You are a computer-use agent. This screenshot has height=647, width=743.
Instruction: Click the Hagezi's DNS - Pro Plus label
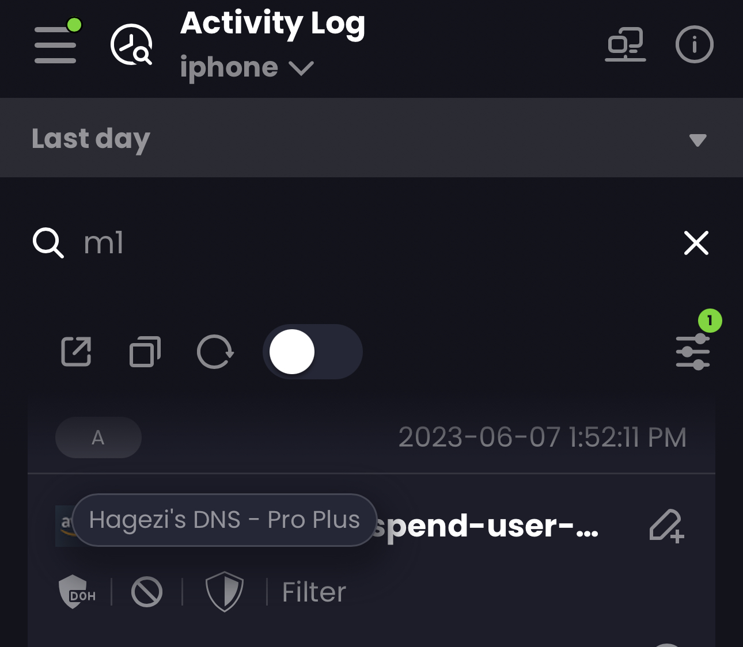[x=224, y=519]
